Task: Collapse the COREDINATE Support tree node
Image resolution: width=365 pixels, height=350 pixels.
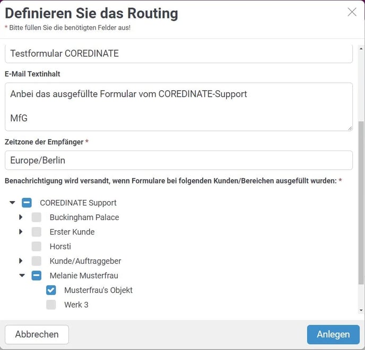Action: pyautogui.click(x=12, y=203)
